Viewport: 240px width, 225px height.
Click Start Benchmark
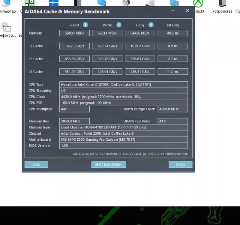click(109, 164)
